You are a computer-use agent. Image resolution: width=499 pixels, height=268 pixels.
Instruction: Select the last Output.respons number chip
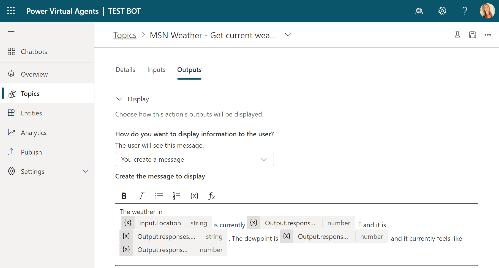pyautogui.click(x=173, y=250)
